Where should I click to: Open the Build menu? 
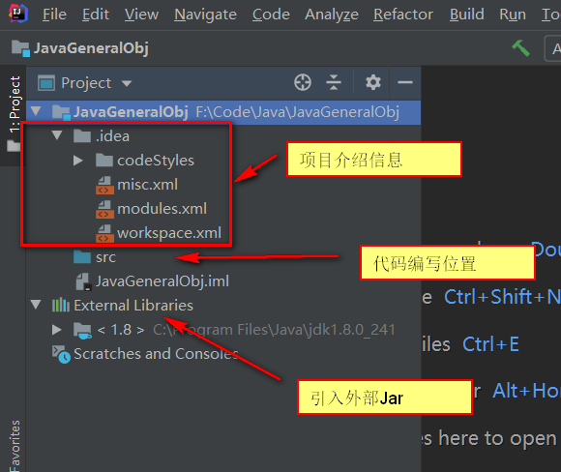coord(466,15)
